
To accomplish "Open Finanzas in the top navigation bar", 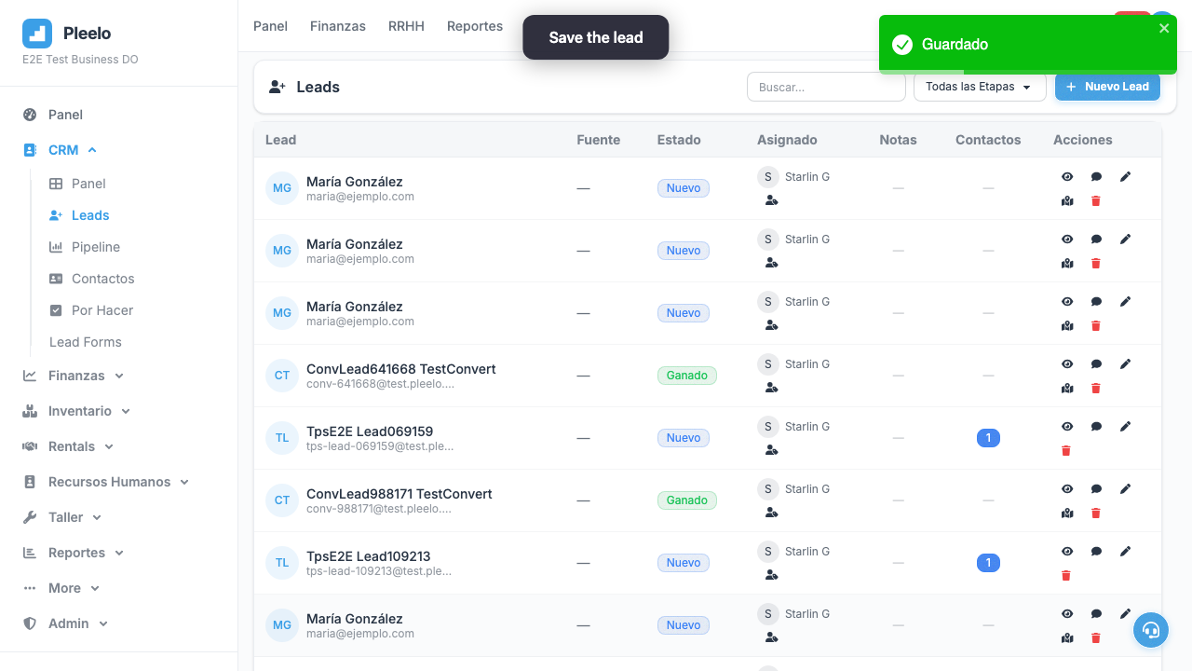I will [x=338, y=26].
